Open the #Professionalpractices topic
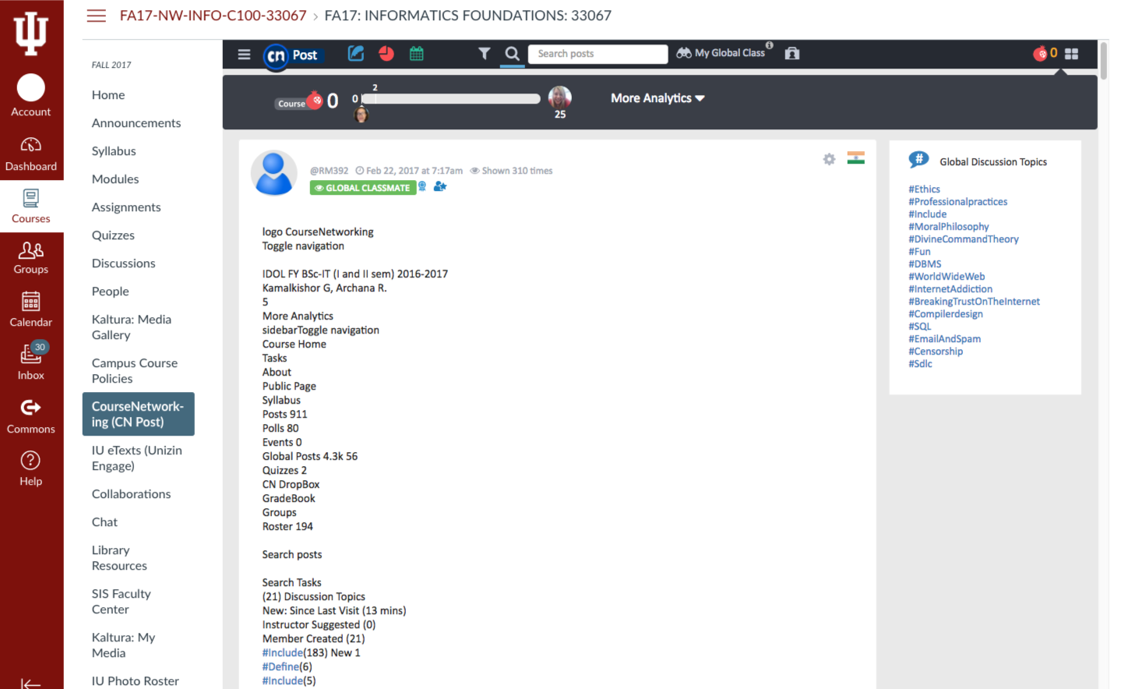 point(957,202)
